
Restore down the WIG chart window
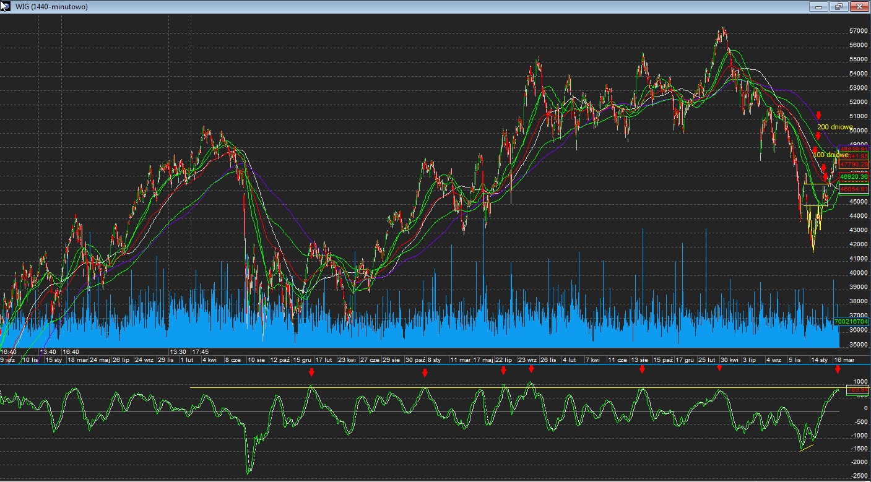click(x=838, y=7)
